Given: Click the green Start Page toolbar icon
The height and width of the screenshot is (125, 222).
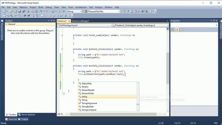Looking at the screenshot, I should pyautogui.click(x=143, y=11).
